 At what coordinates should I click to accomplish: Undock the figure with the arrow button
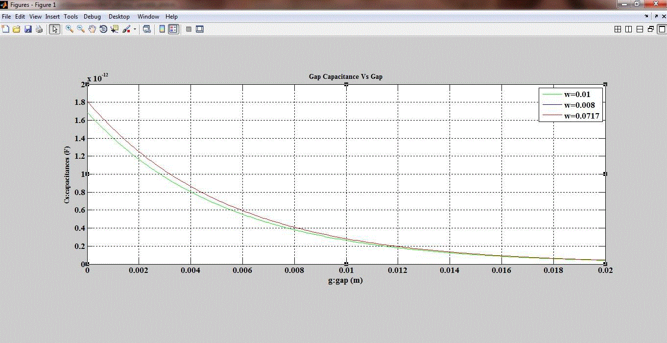point(656,17)
